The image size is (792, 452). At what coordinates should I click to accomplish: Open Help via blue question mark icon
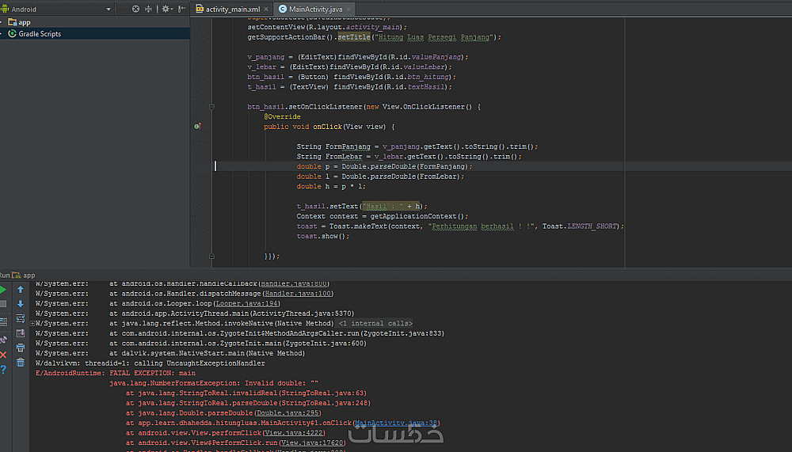point(4,369)
